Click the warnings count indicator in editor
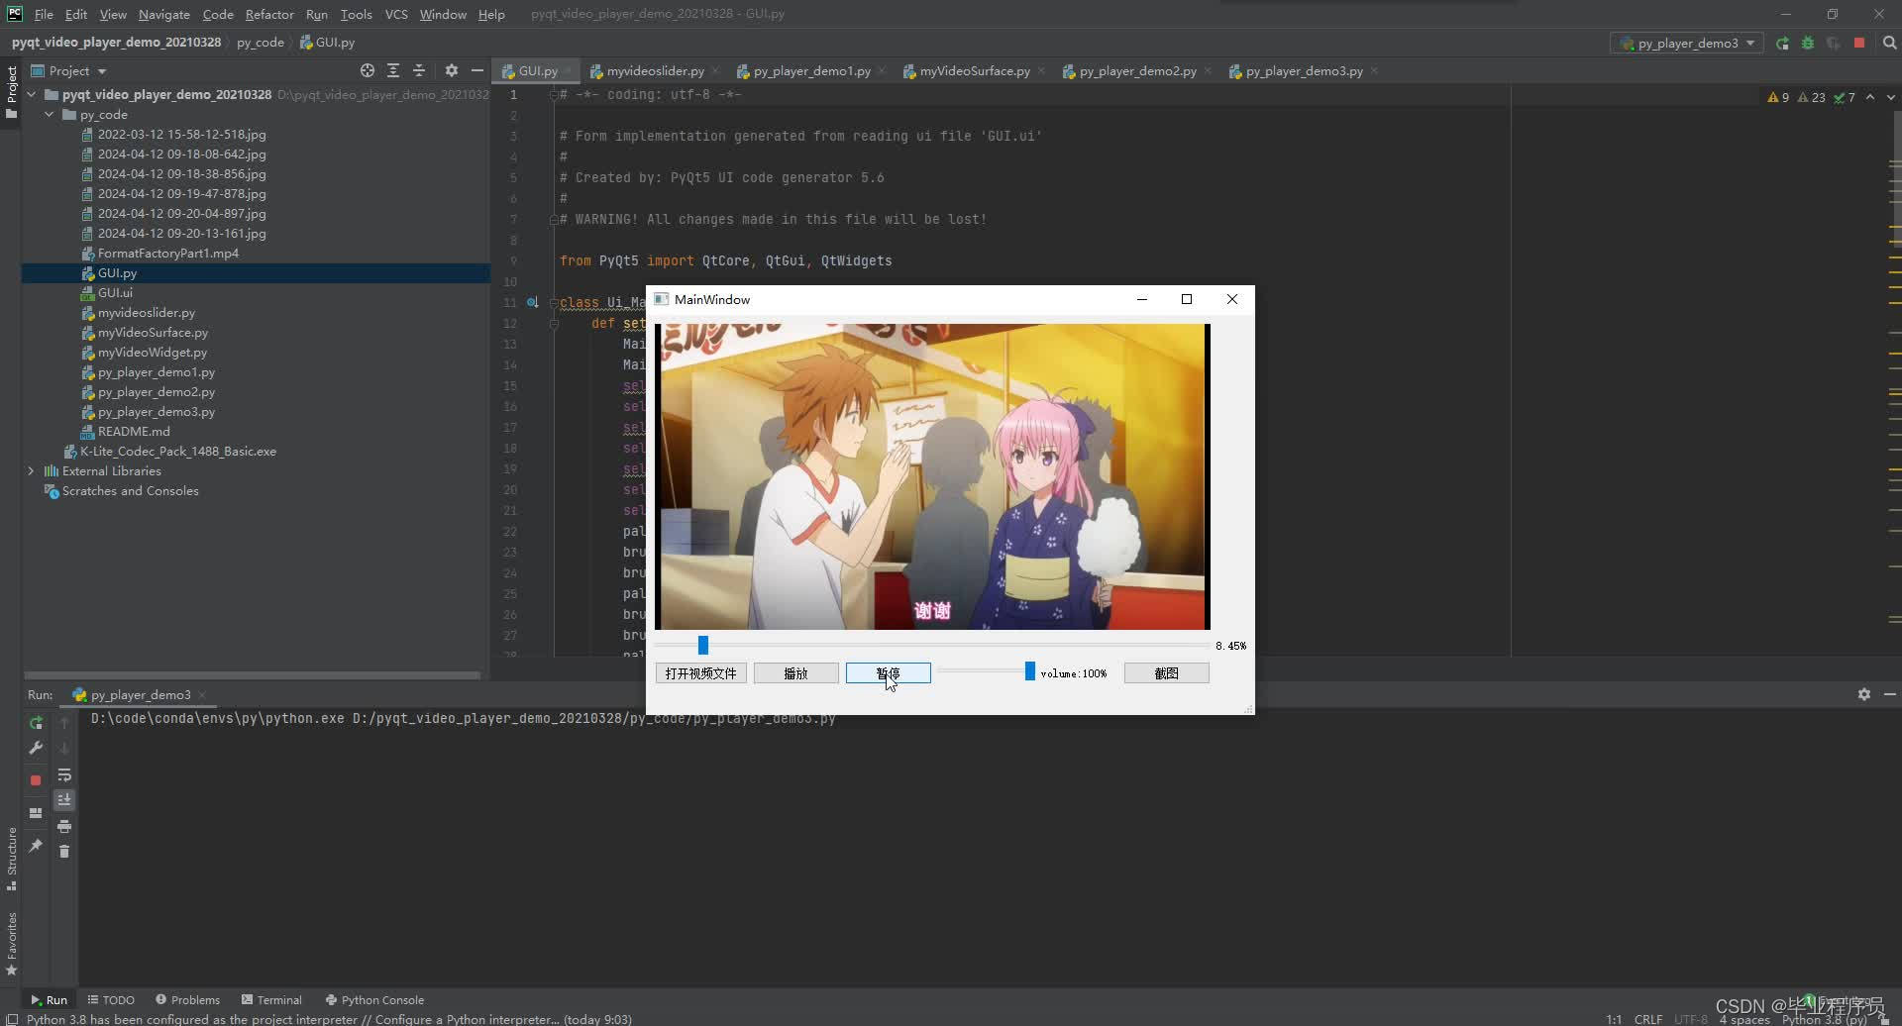Viewport: 1902px width, 1026px height. pos(1778,97)
